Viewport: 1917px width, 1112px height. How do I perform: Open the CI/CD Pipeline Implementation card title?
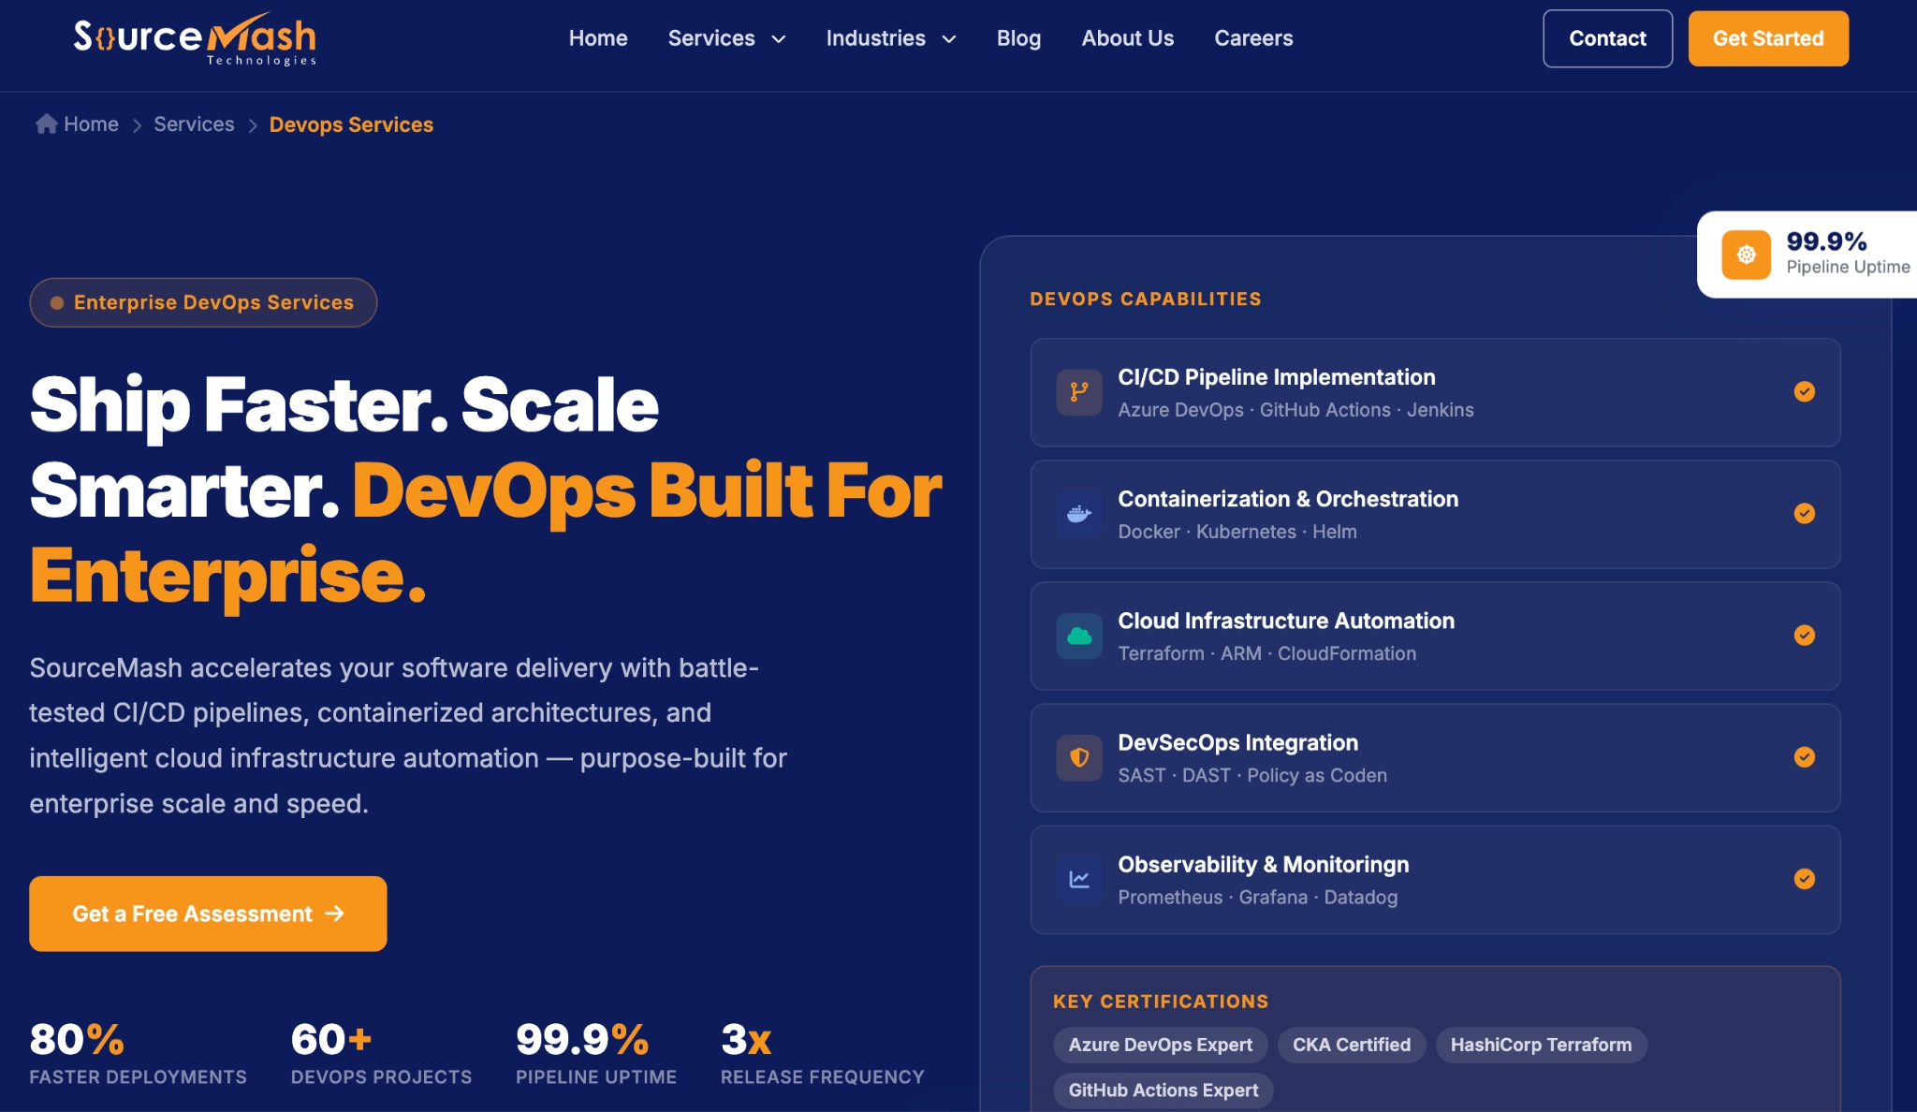point(1276,377)
